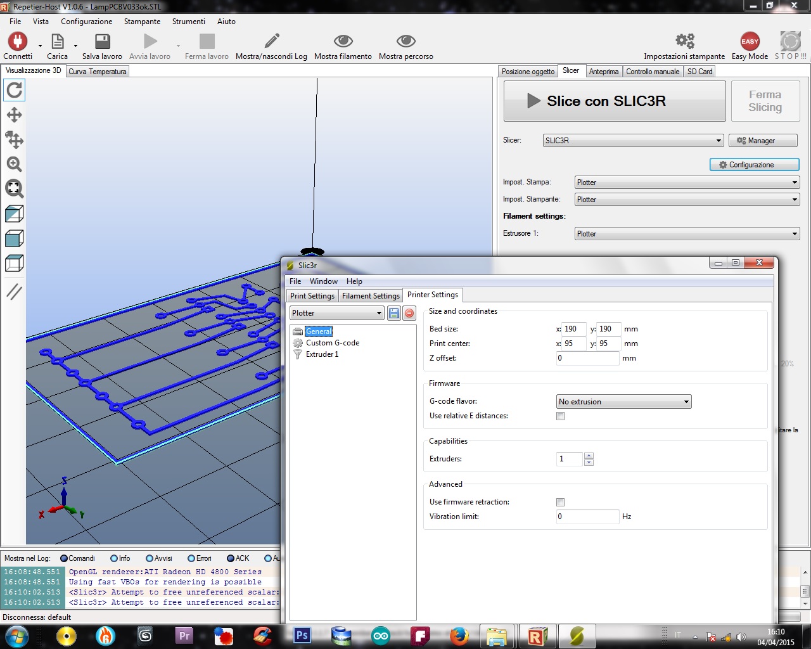Delete the Plotter preset in Slic3r
The height and width of the screenshot is (649, 811).
point(409,313)
